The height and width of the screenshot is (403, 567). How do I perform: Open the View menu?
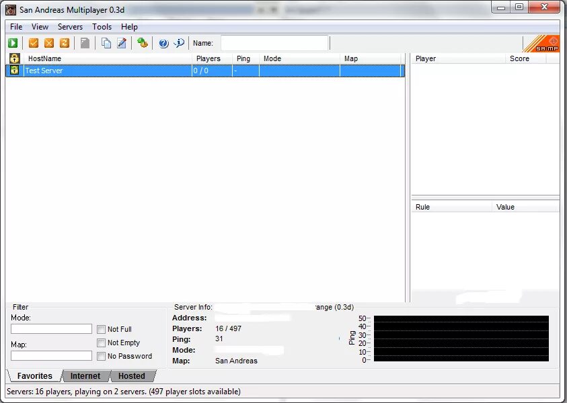coord(40,27)
